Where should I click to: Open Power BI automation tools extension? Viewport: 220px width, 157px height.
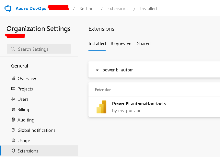point(139,104)
